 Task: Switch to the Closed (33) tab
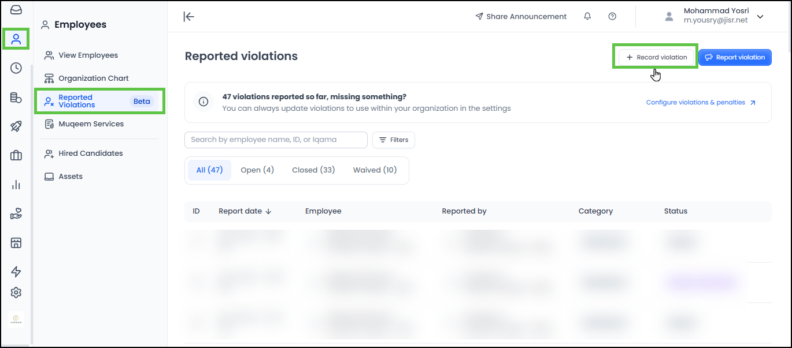click(313, 170)
